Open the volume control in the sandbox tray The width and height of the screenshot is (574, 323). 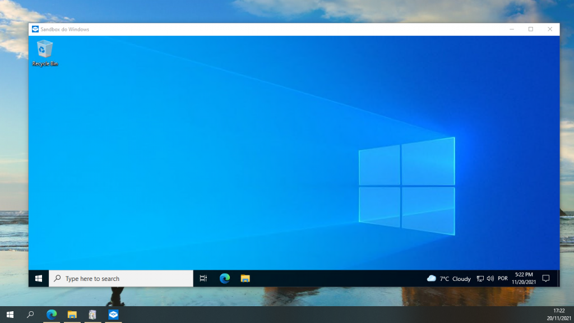(490, 278)
